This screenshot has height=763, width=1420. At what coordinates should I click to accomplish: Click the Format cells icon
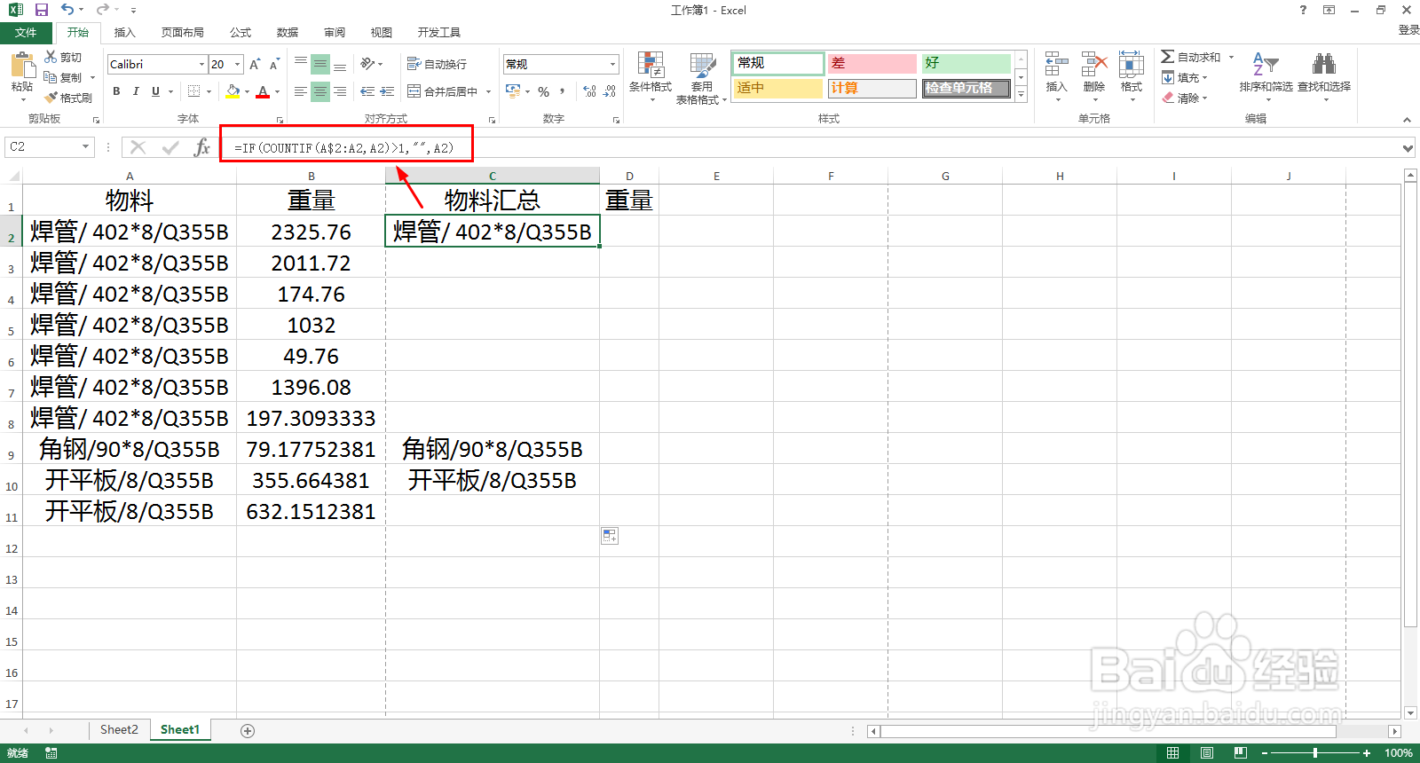[1132, 65]
